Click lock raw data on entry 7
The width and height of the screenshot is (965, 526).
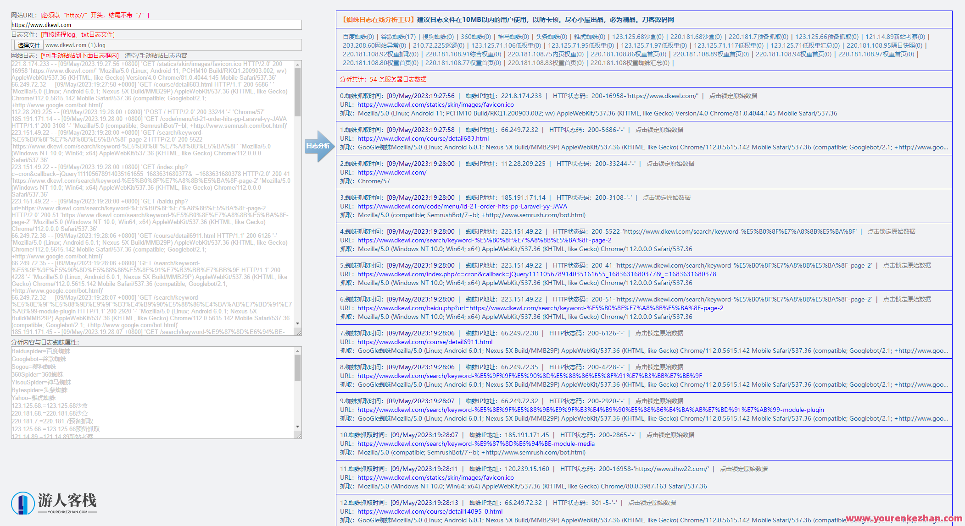pyautogui.click(x=659, y=333)
